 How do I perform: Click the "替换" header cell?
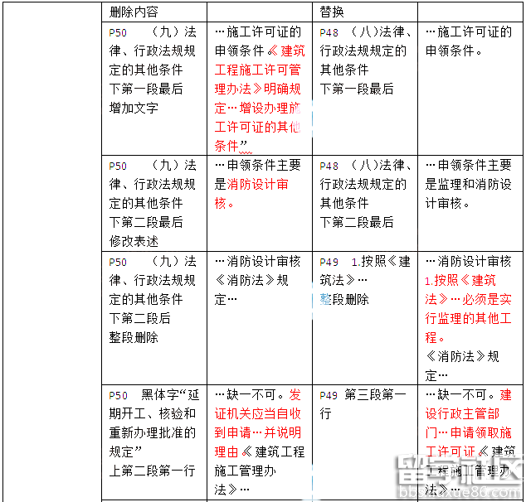coord(332,13)
